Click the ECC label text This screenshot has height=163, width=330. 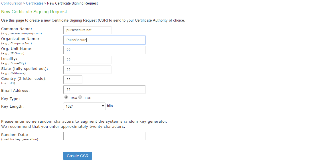click(88, 98)
